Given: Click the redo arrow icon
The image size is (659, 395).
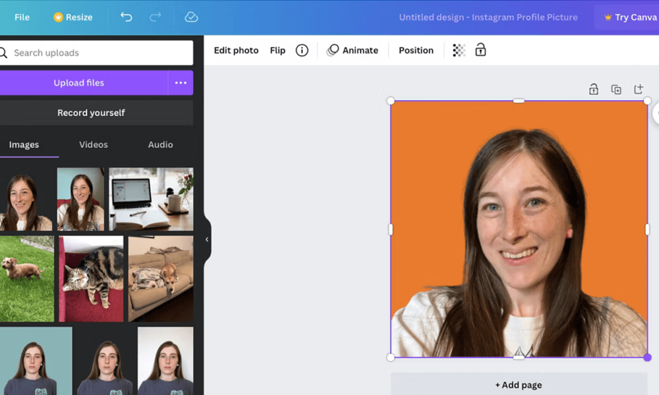Looking at the screenshot, I should 155,17.
